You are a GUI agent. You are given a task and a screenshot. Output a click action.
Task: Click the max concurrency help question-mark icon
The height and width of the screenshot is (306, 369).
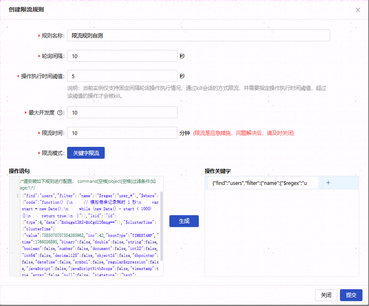(x=60, y=113)
